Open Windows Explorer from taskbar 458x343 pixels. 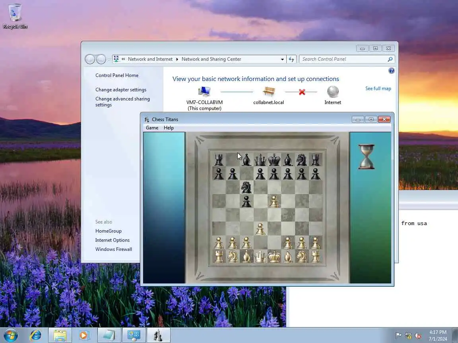pos(60,335)
